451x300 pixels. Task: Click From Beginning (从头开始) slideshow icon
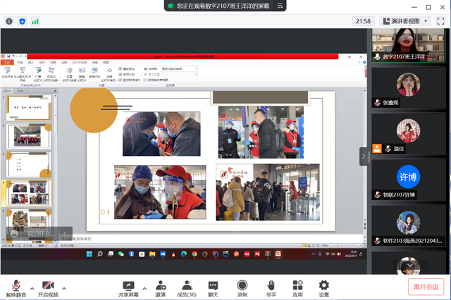7,73
